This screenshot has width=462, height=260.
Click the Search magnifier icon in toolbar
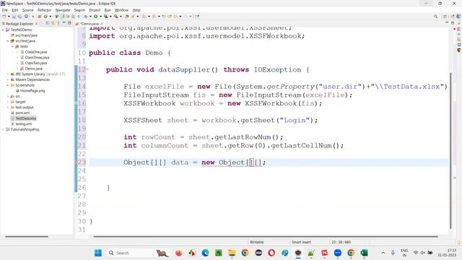click(x=435, y=17)
